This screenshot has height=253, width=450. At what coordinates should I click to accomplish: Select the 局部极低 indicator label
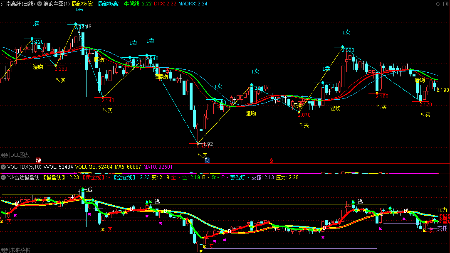84,4
